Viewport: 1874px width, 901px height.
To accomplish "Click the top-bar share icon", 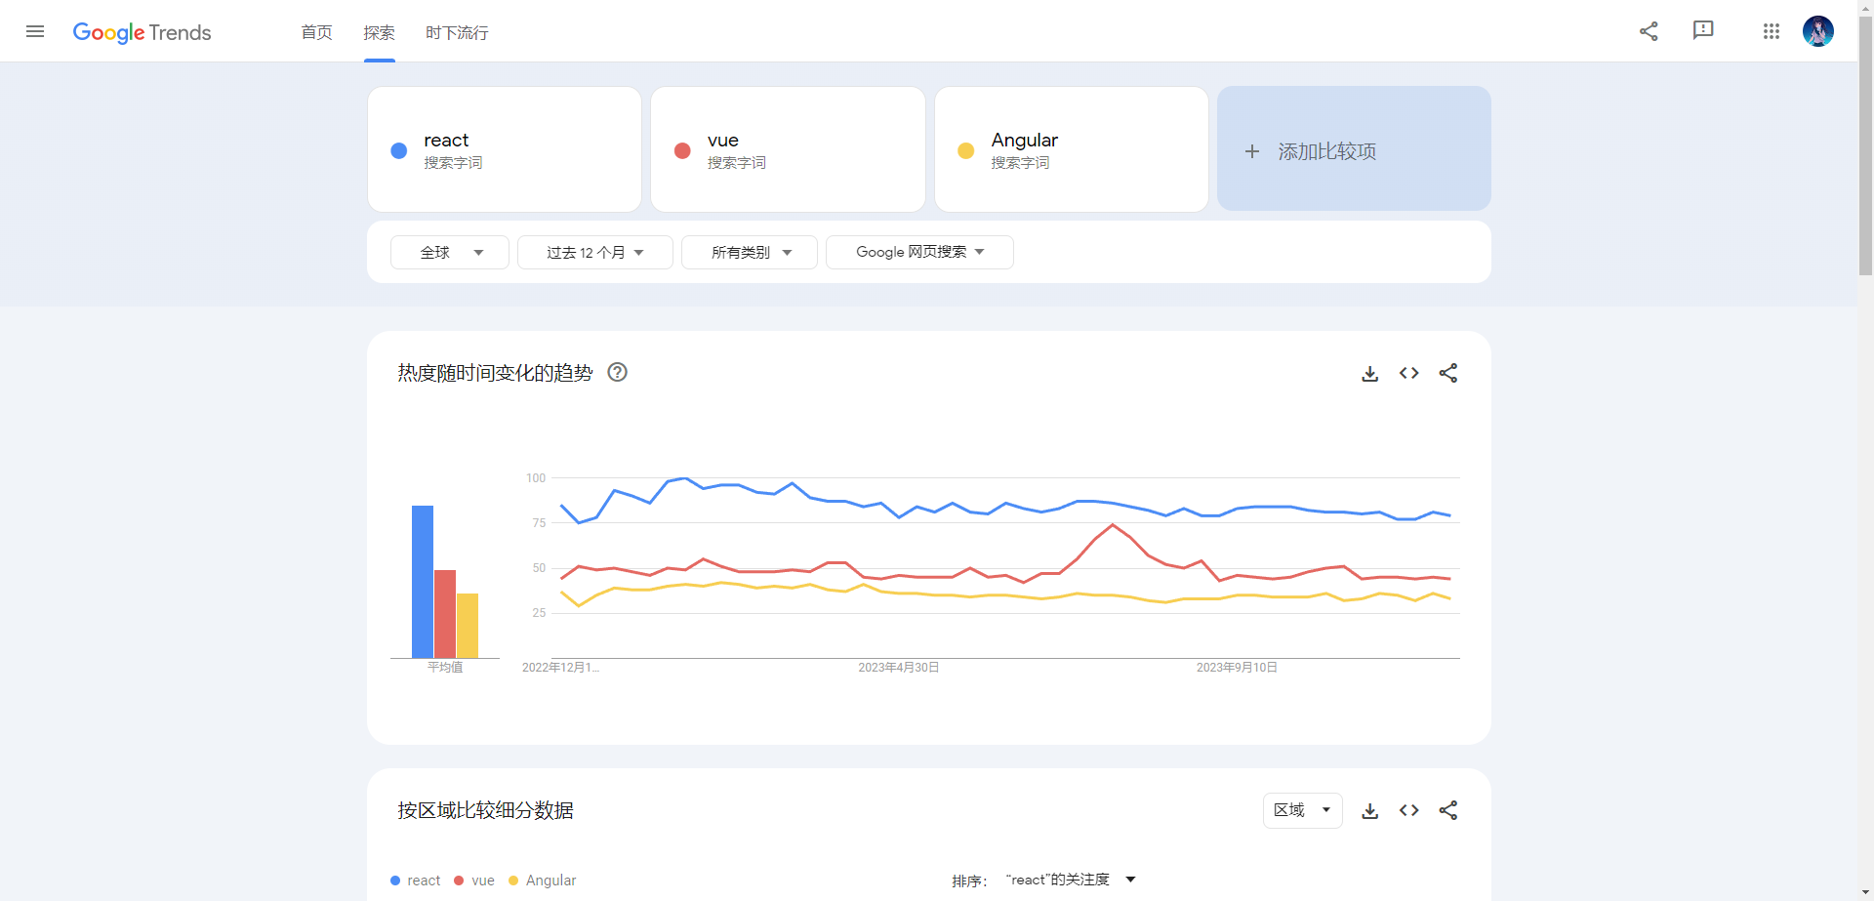I will coord(1649,31).
